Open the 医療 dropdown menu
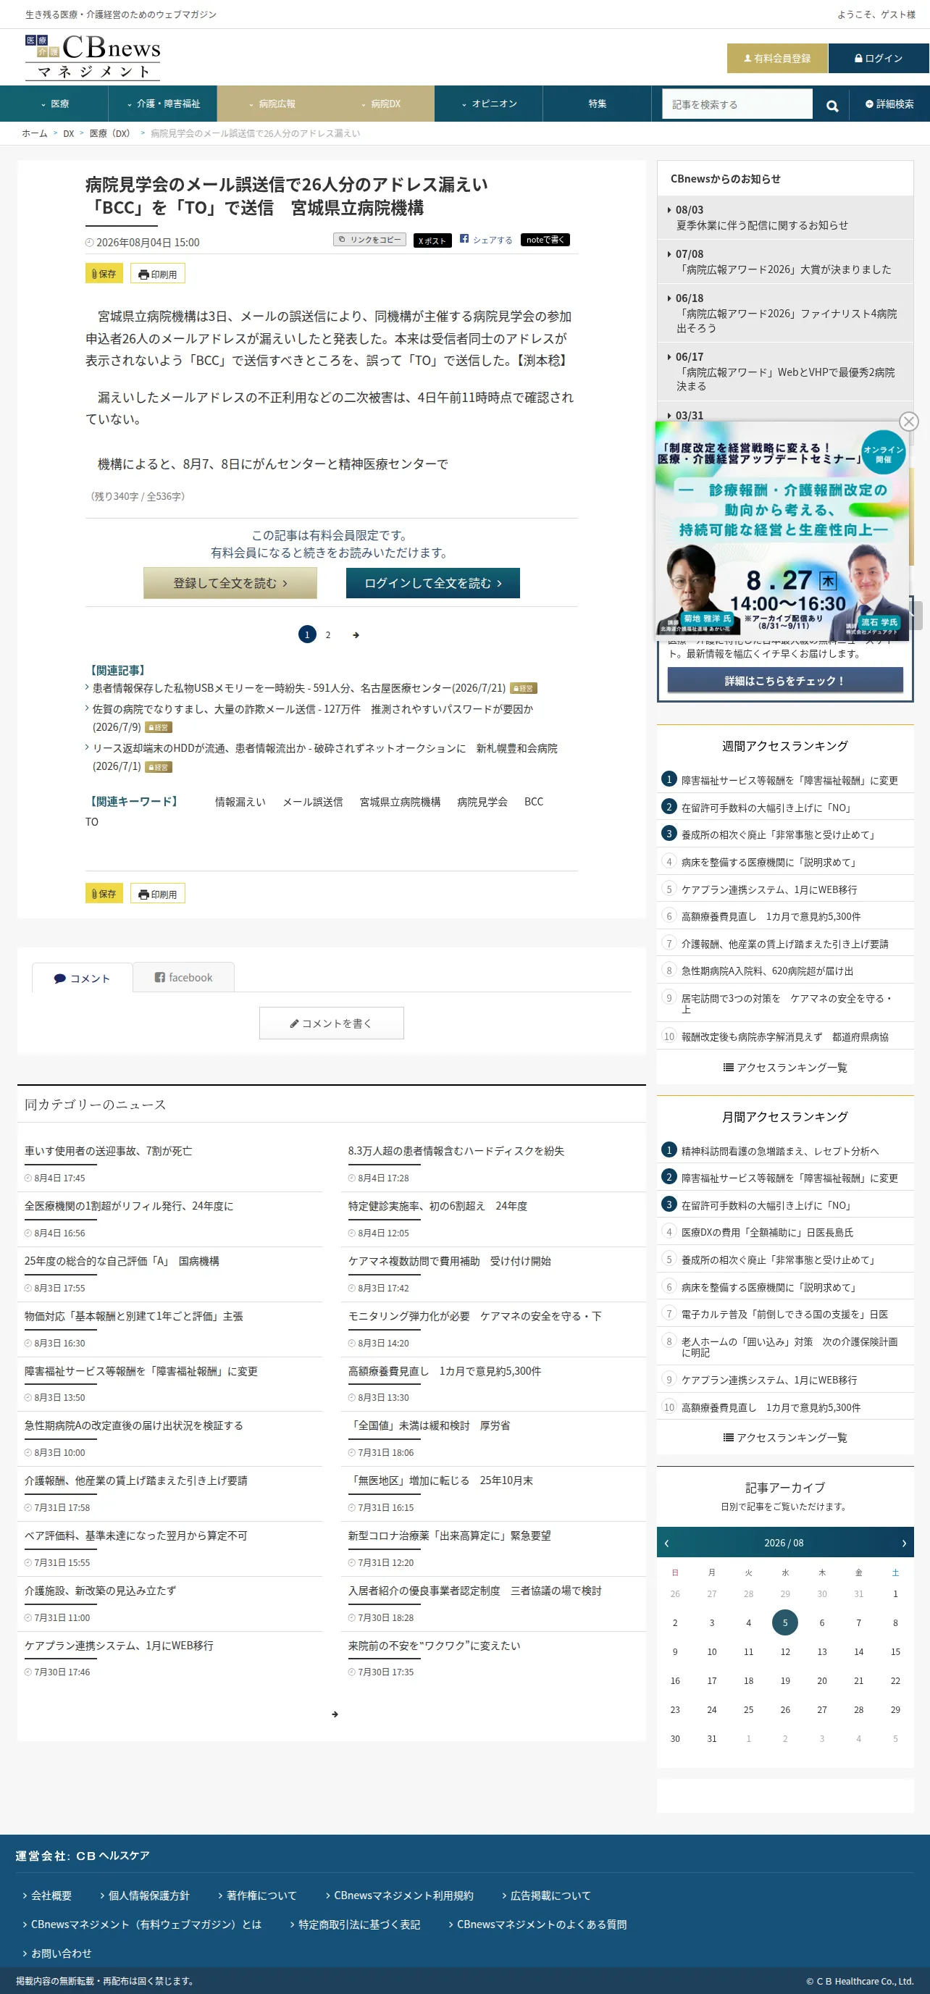 point(54,104)
